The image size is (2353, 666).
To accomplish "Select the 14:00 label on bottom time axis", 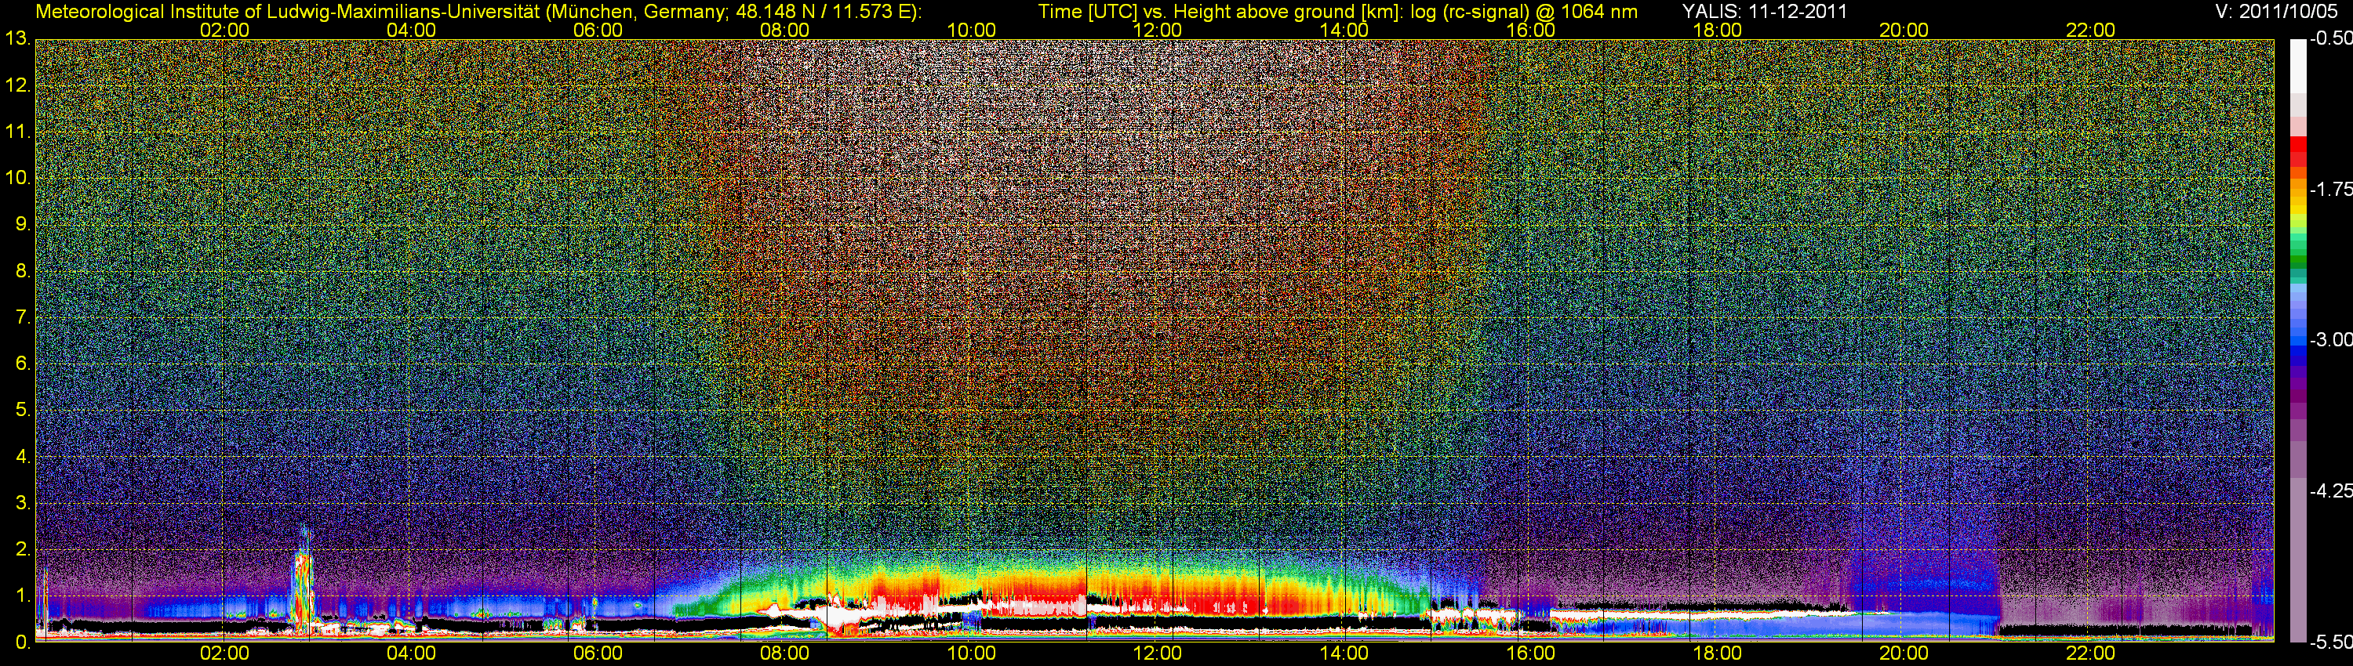I will (x=1344, y=653).
